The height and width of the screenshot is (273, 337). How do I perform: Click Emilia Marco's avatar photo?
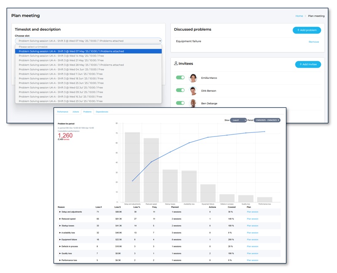tap(193, 78)
